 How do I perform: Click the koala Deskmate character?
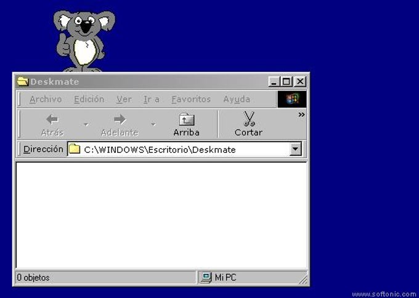[84, 41]
